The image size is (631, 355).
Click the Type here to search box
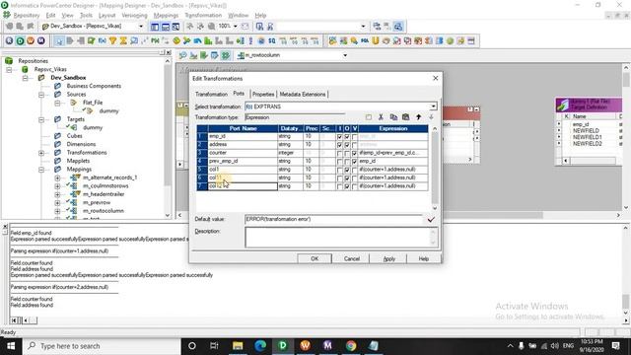tap(102, 346)
